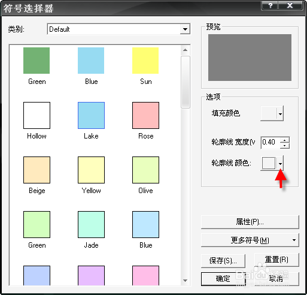Click the 重置(R) reset button
The width and height of the screenshot is (307, 295).
click(x=276, y=260)
